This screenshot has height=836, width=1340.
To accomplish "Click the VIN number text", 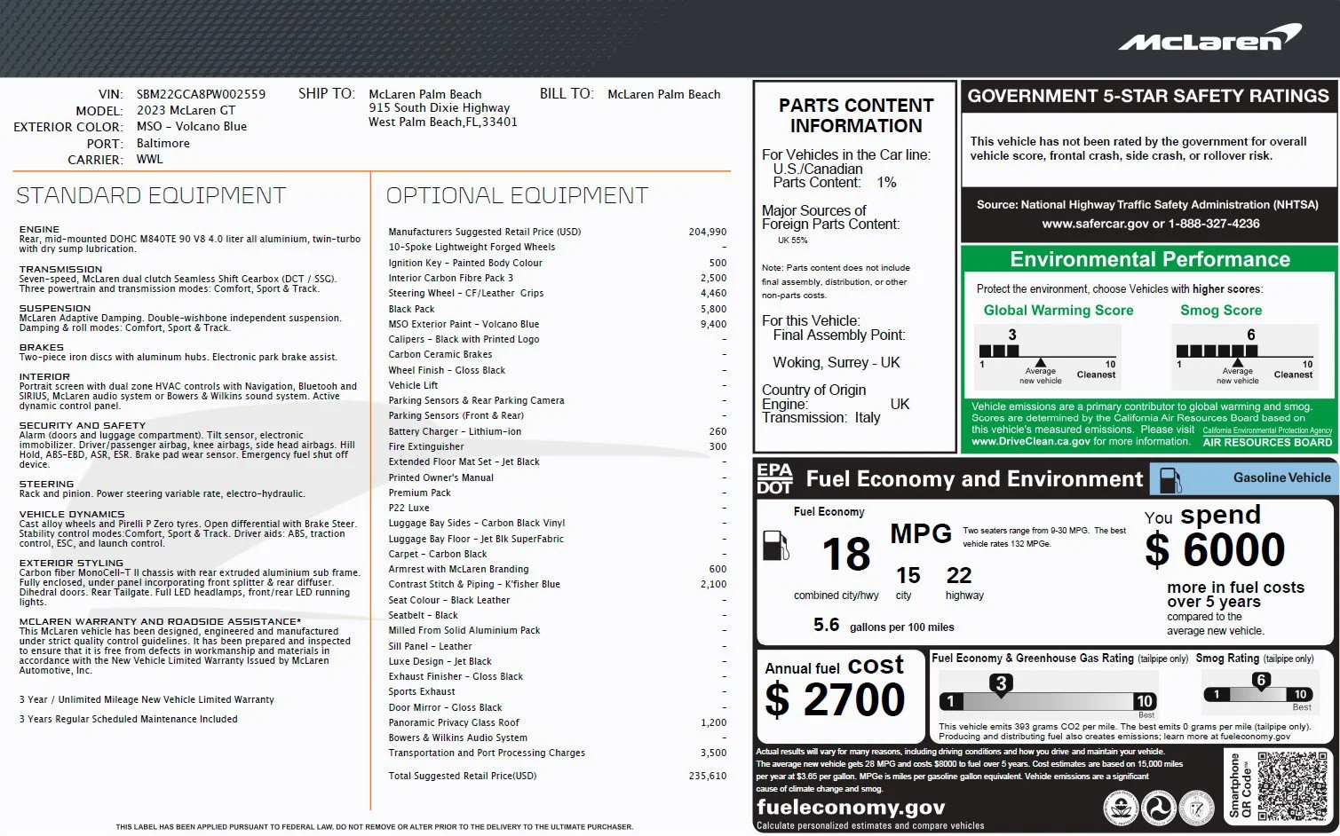I will pyautogui.click(x=201, y=94).
